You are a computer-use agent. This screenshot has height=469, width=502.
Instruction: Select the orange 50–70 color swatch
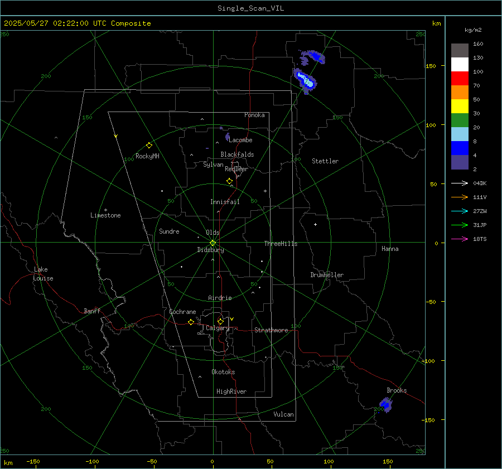[460, 93]
